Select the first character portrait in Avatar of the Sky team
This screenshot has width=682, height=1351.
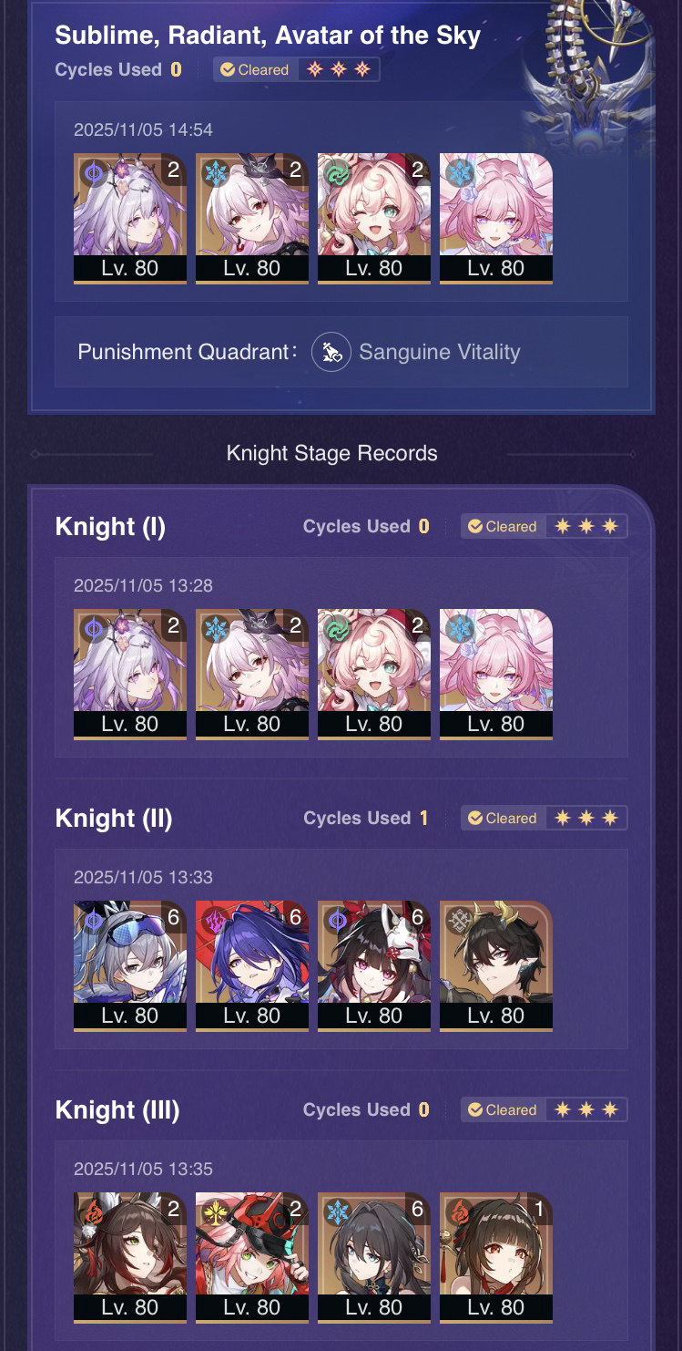pos(130,219)
